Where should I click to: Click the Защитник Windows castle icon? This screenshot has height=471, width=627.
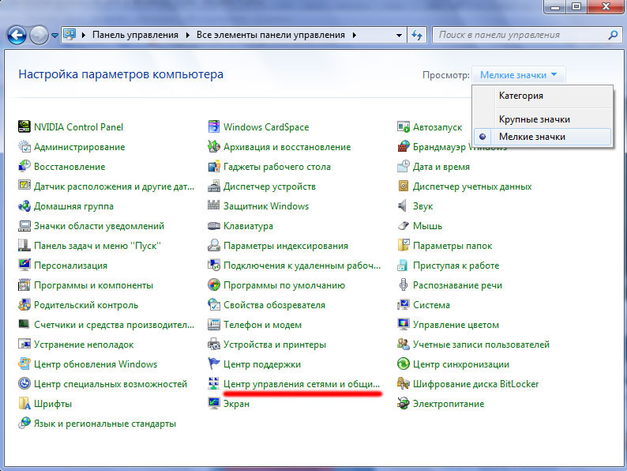tap(214, 205)
